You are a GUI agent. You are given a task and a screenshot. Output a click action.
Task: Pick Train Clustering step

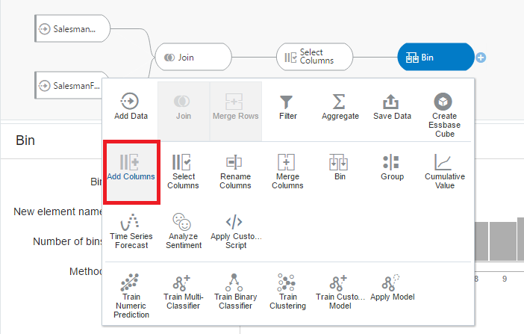(287, 291)
